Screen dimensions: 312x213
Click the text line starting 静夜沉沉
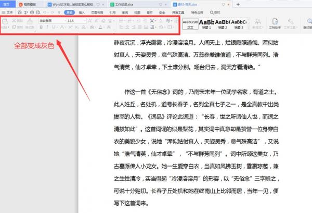196,42
